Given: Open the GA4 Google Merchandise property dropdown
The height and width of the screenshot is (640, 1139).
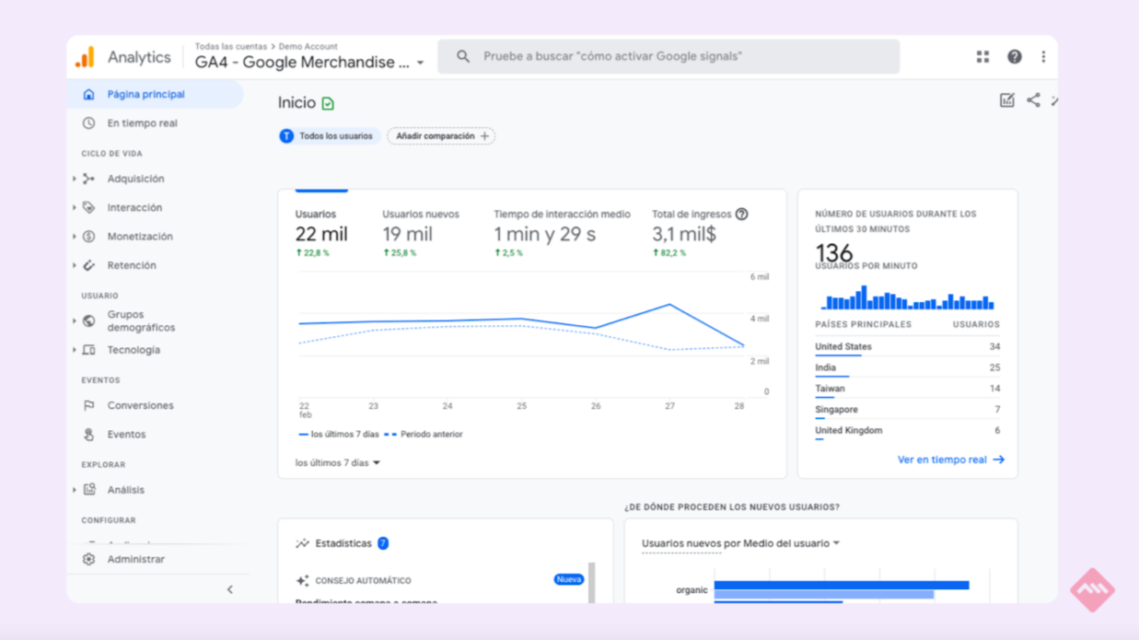Looking at the screenshot, I should pos(421,64).
